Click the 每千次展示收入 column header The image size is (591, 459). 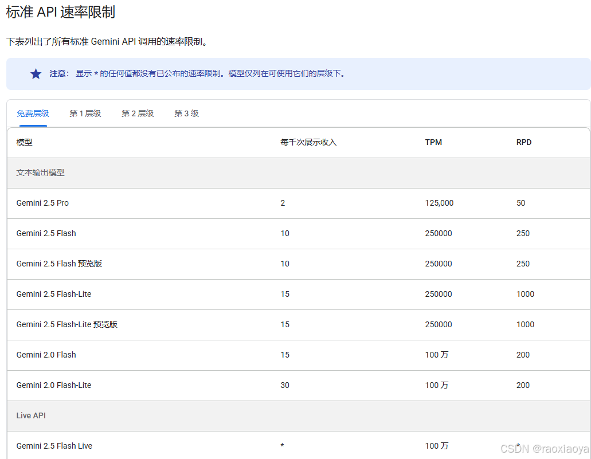[x=308, y=143]
